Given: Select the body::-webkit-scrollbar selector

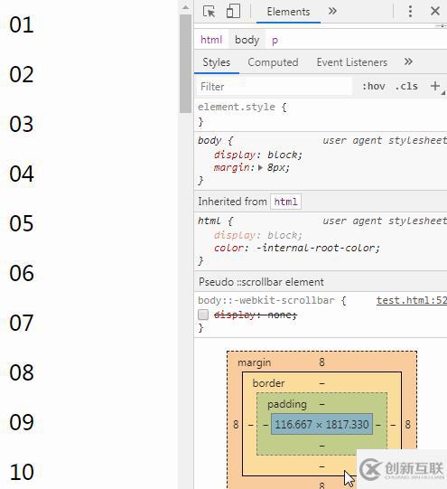Looking at the screenshot, I should 266,300.
